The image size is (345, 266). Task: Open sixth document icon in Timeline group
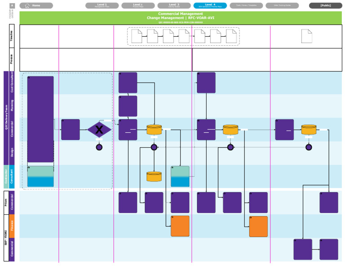pos(216,36)
